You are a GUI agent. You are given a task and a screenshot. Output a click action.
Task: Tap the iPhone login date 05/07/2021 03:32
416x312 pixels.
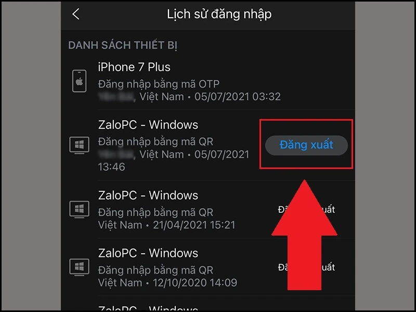click(238, 97)
